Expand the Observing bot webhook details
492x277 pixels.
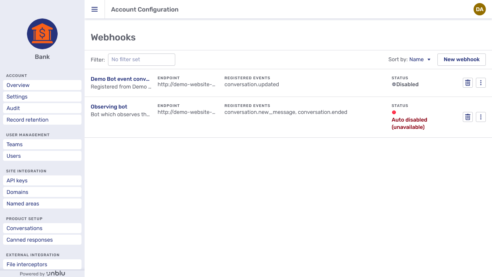(109, 107)
